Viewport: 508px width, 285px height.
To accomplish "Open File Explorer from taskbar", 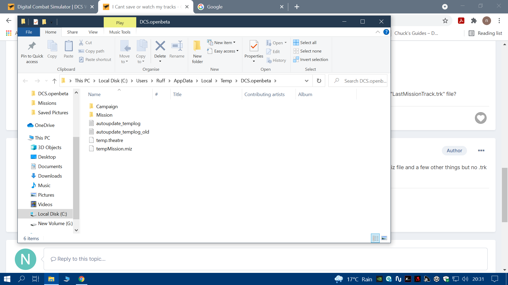I will click(51, 279).
